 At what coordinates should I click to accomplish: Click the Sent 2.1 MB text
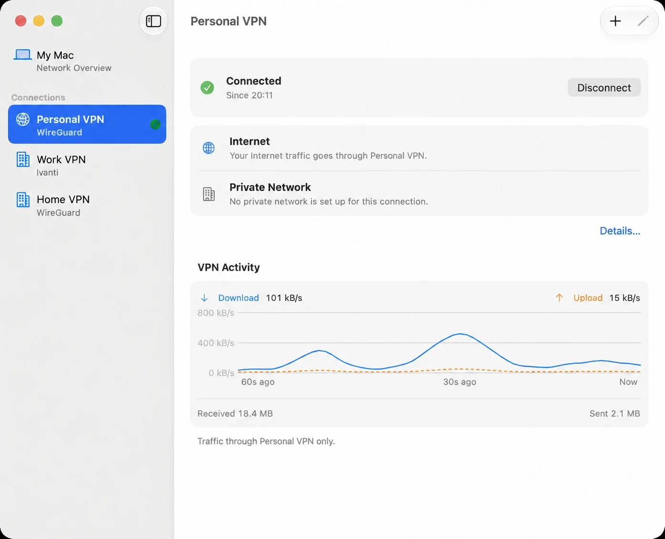(x=614, y=413)
